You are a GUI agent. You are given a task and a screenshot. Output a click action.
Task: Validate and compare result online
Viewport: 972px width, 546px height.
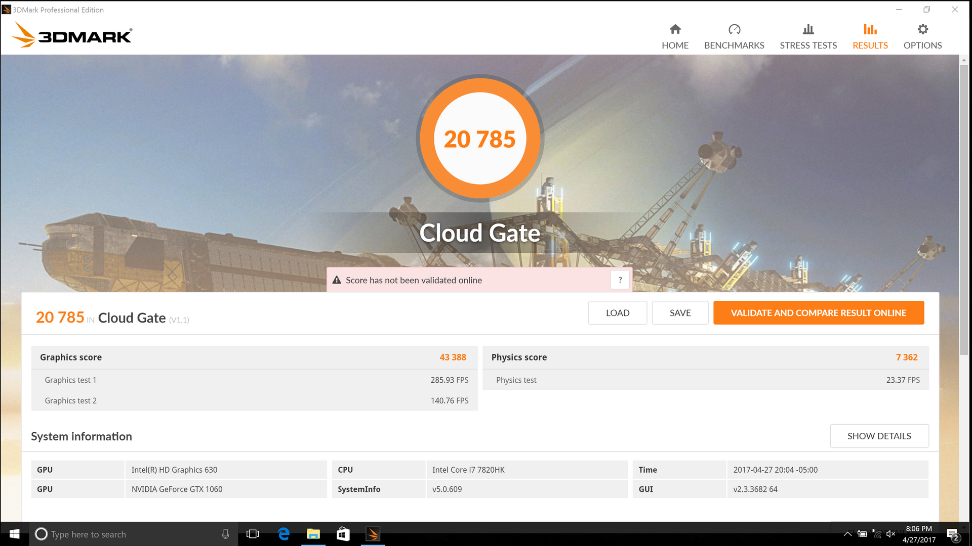click(x=819, y=313)
